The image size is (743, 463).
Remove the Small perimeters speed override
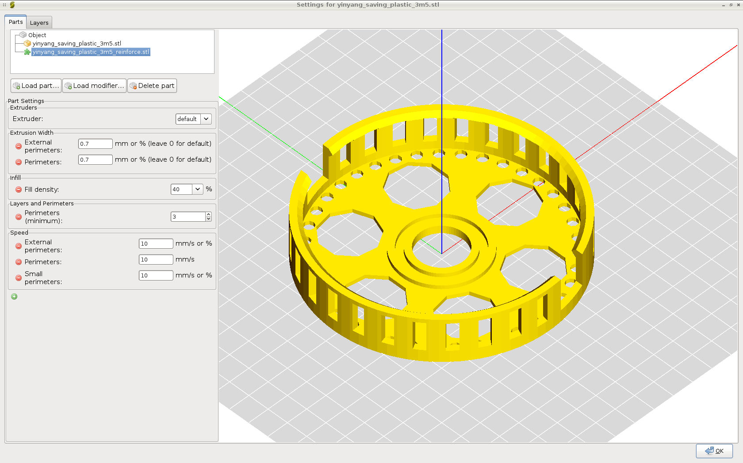[x=19, y=278]
